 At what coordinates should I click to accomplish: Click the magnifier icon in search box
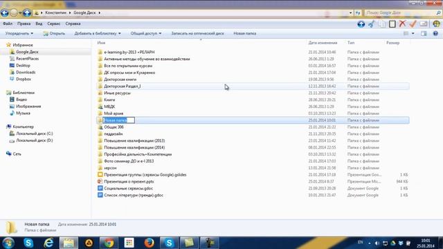[438, 12]
